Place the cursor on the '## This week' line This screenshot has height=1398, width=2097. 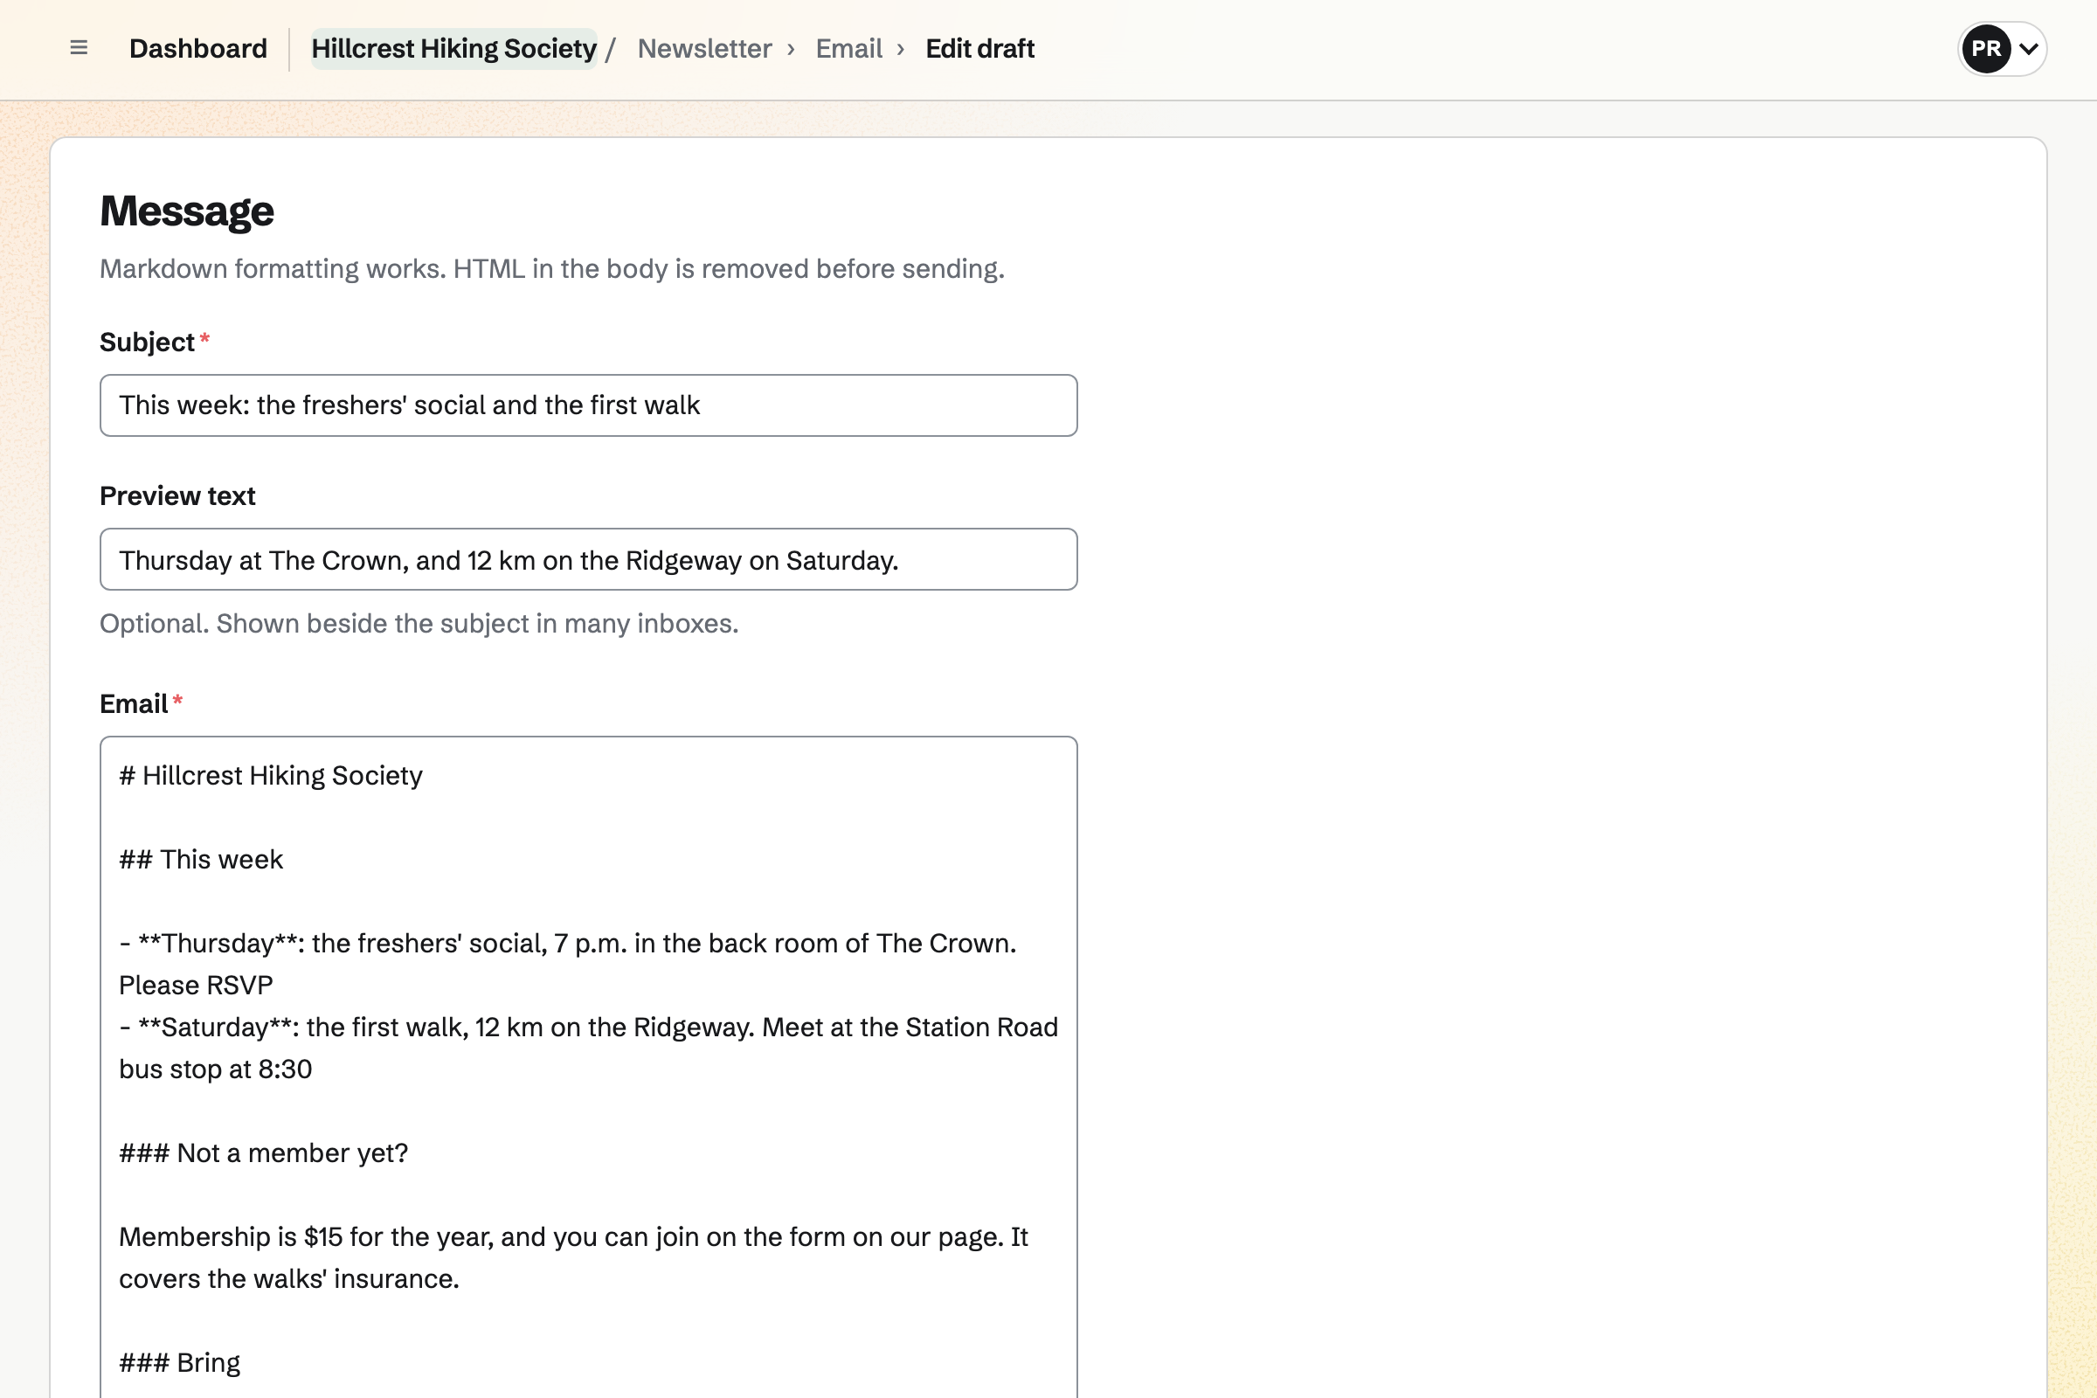tap(202, 860)
